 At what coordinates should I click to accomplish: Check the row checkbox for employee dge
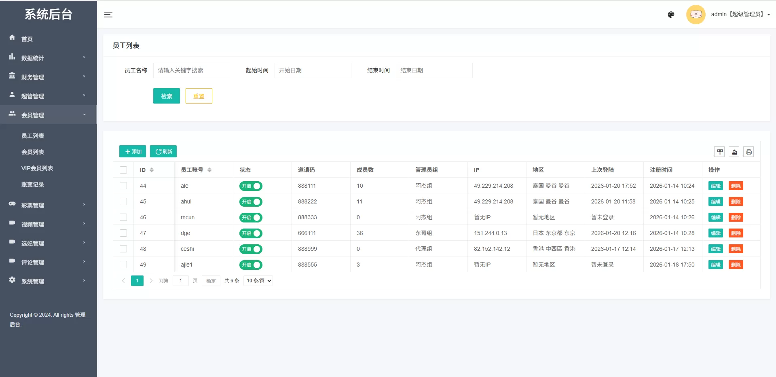(123, 233)
